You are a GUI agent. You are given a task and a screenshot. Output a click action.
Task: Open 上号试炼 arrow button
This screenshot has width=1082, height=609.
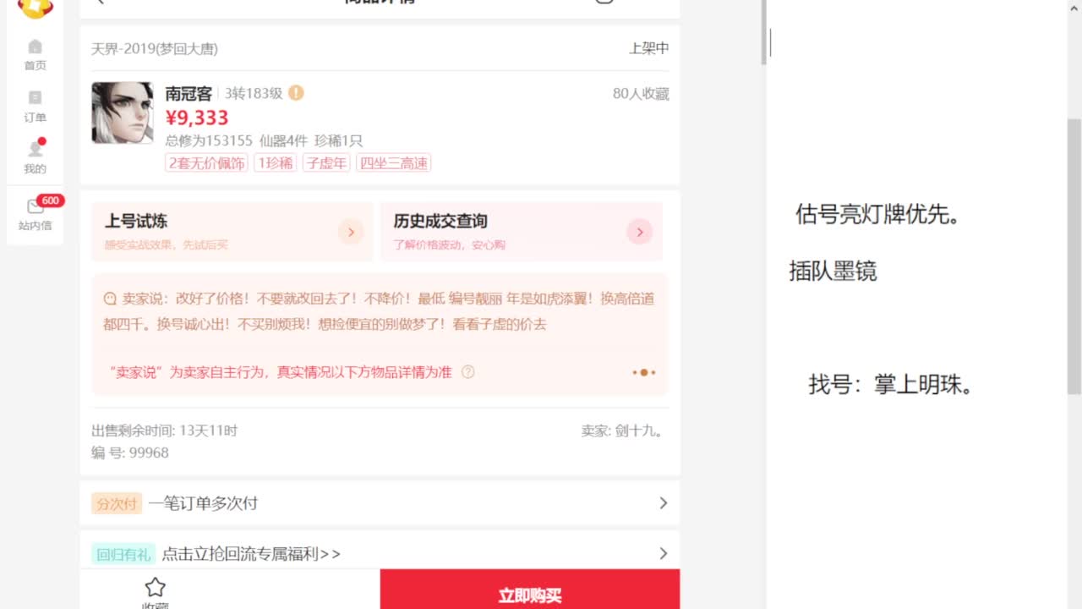pos(351,232)
